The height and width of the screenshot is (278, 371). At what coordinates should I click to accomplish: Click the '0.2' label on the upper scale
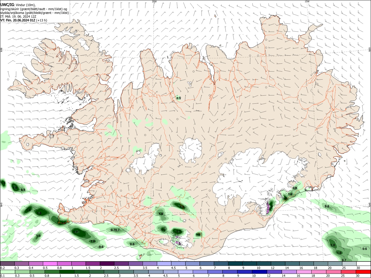pos(3,268)
